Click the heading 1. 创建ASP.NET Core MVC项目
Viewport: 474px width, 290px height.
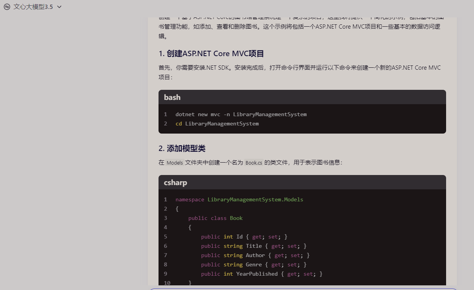click(211, 53)
